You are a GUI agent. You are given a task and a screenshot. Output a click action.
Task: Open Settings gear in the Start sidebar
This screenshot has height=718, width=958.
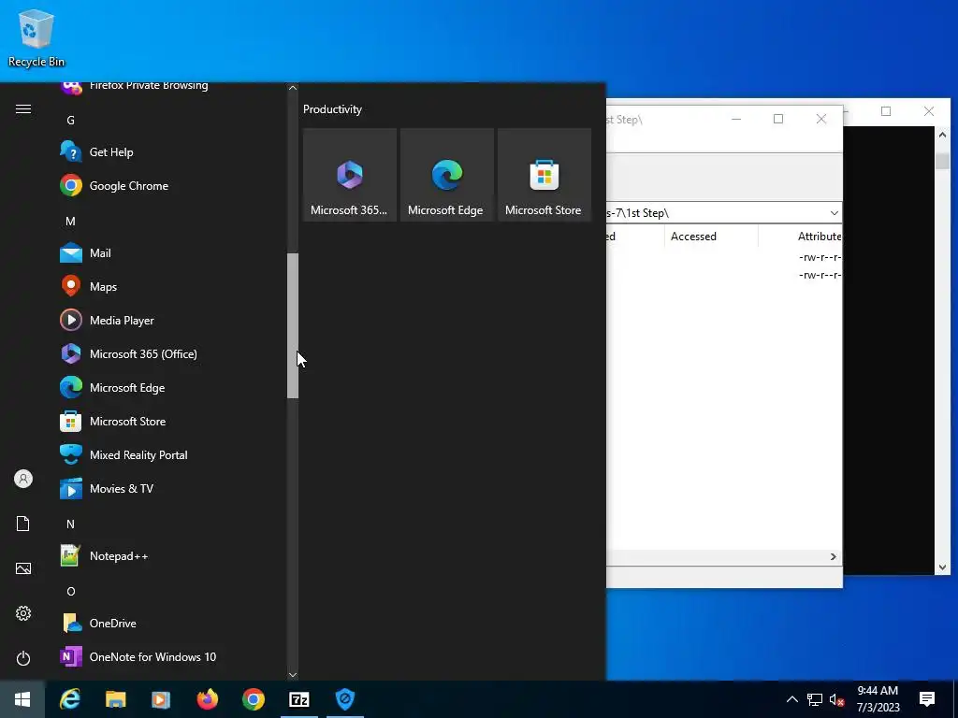[23, 613]
